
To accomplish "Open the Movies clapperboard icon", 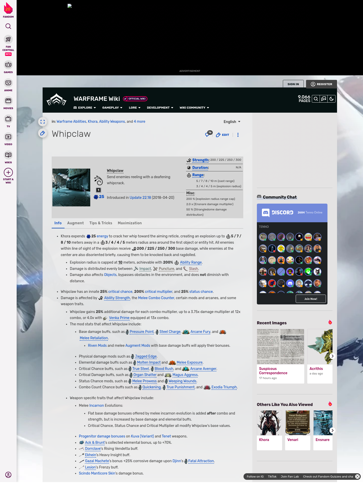I will tap(8, 101).
